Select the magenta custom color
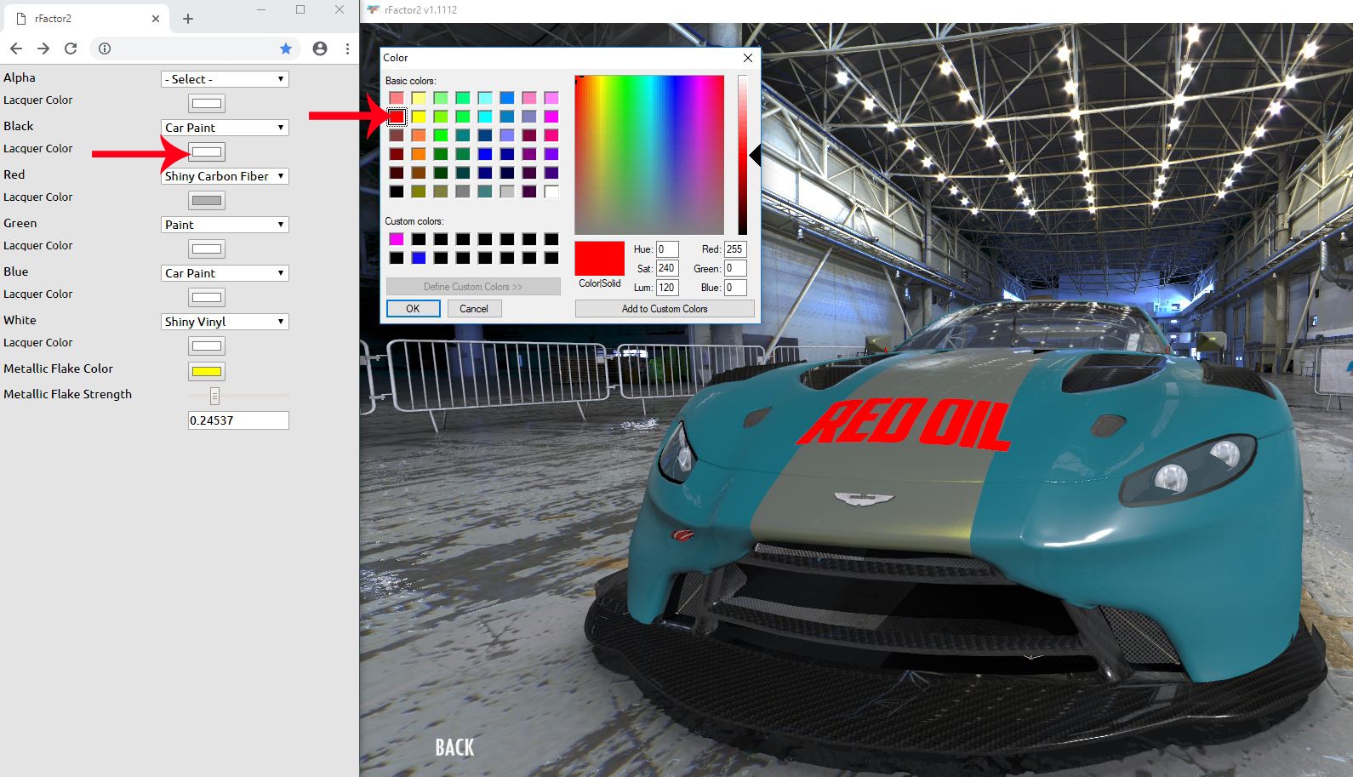This screenshot has height=777, width=1353. click(x=397, y=239)
